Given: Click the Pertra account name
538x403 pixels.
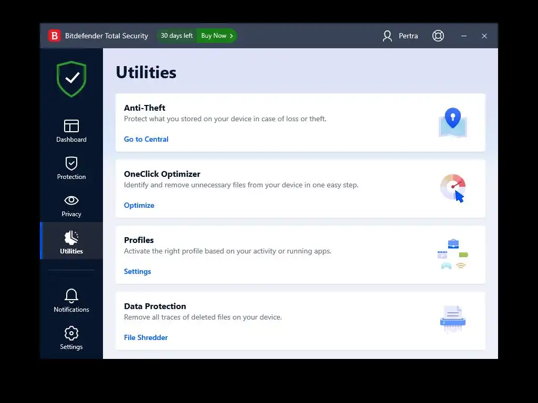Looking at the screenshot, I should pyautogui.click(x=408, y=36).
